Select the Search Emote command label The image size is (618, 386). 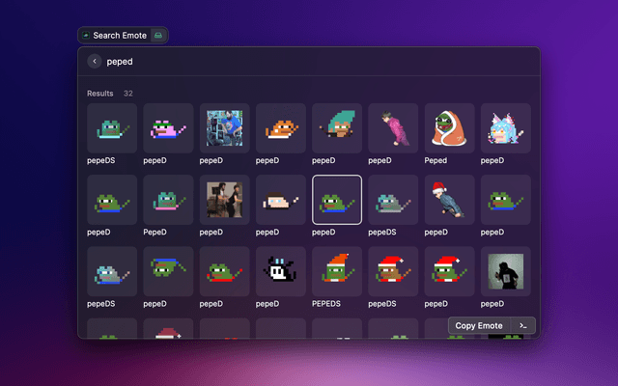coord(120,36)
